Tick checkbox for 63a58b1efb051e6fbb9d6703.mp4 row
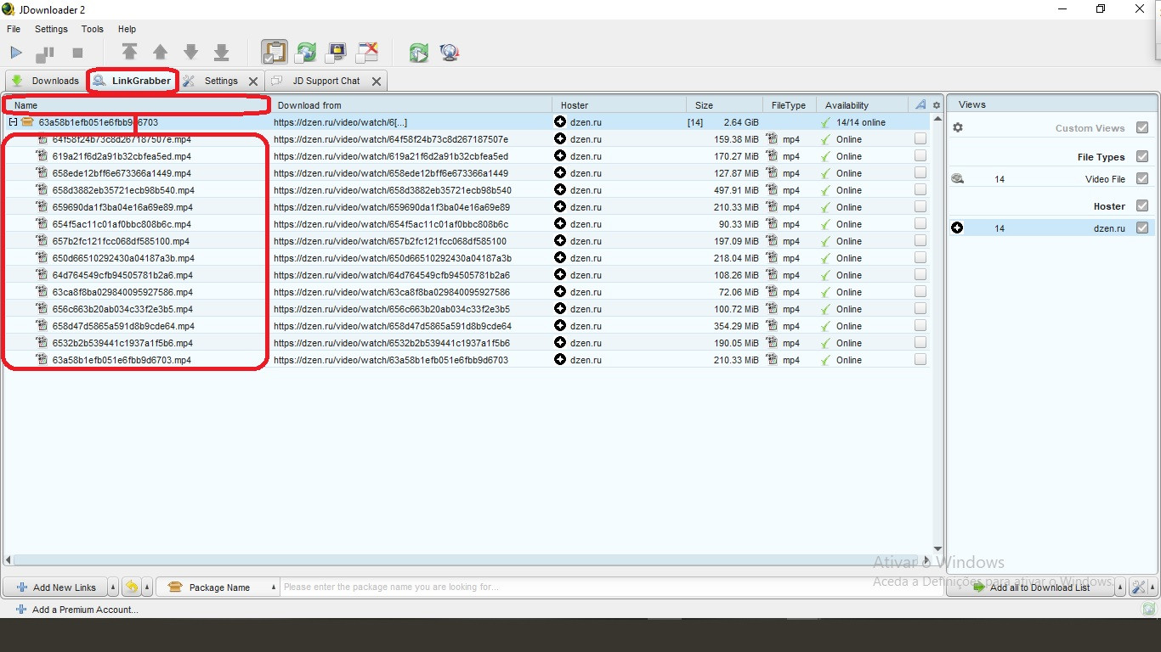This screenshot has height=652, width=1161. 920,360
